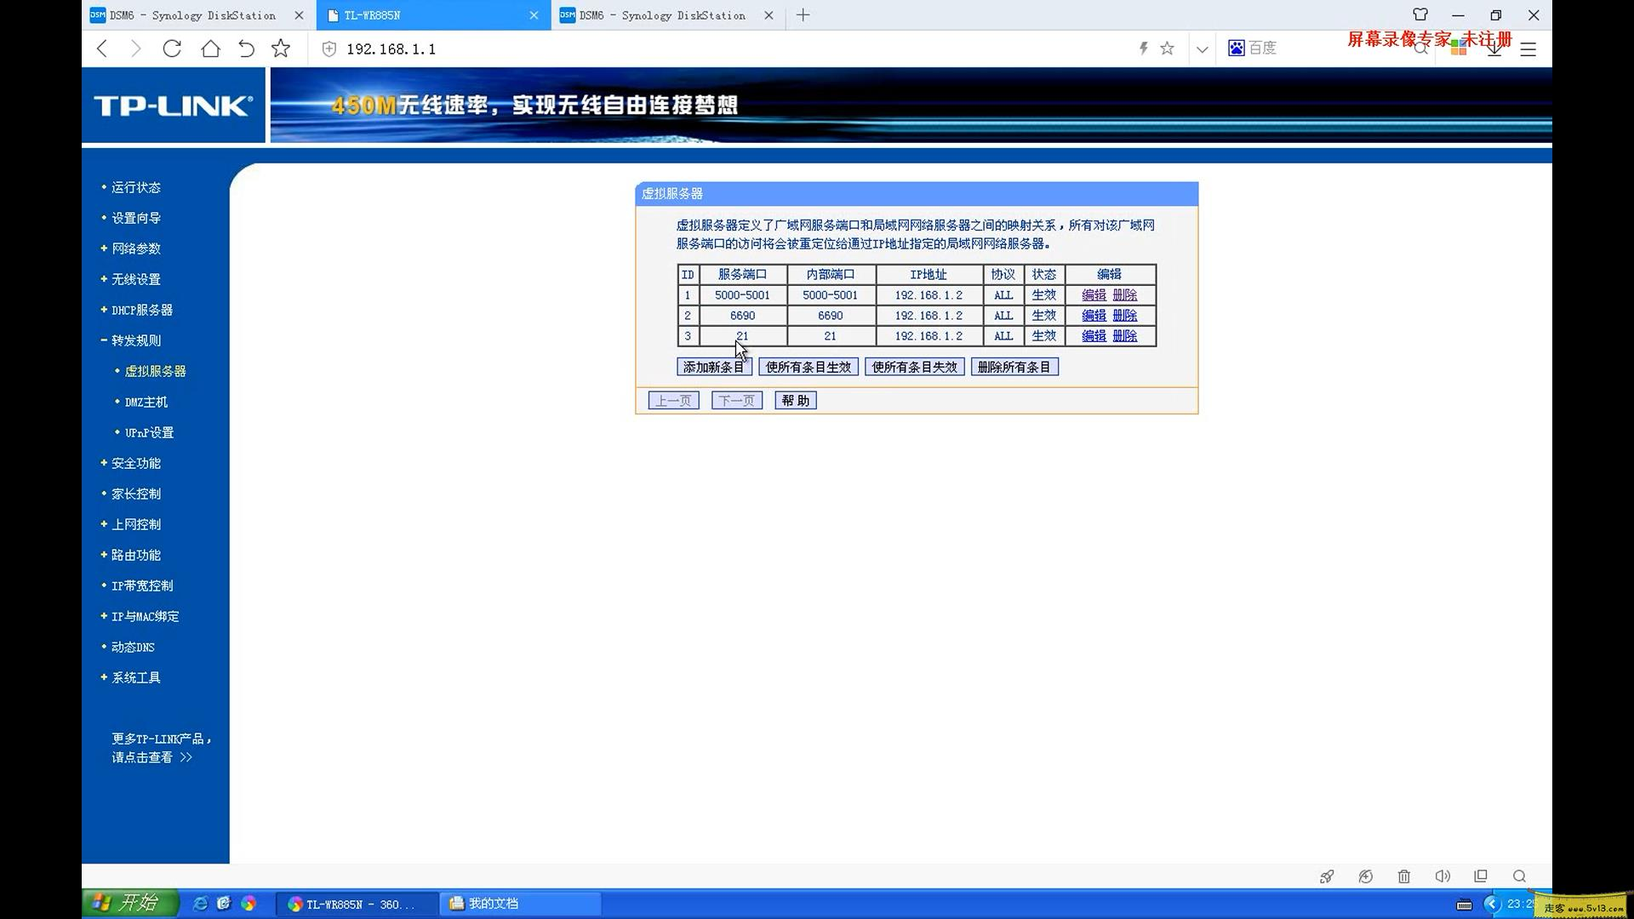The width and height of the screenshot is (1634, 919).
Task: Open the address bar dropdown chevron
Action: [1202, 49]
